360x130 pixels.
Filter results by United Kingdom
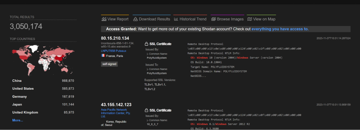tap(25, 112)
